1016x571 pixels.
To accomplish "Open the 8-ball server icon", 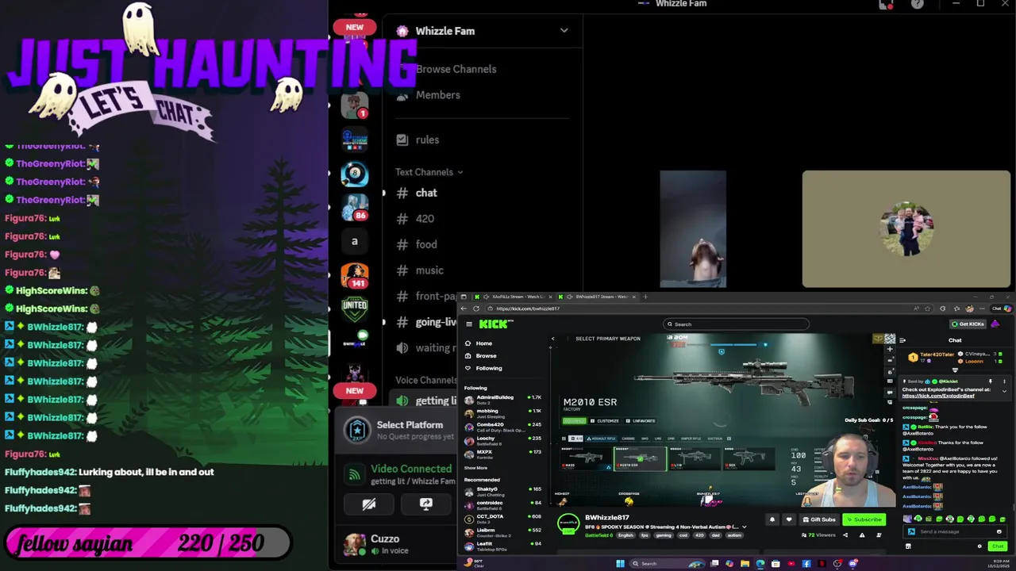I will point(355,174).
